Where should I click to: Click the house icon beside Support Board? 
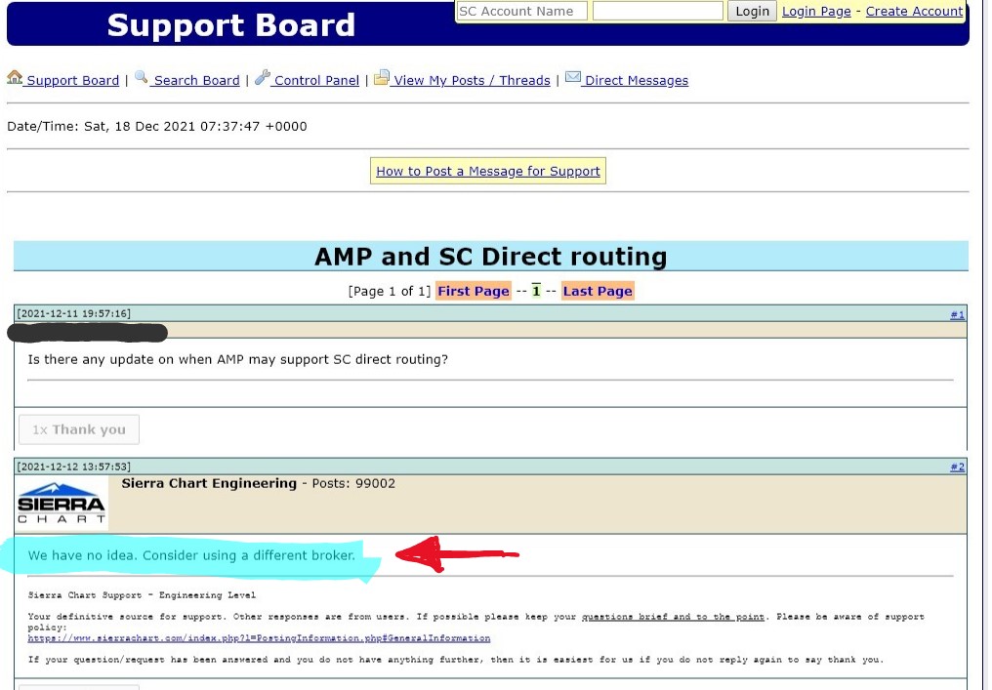pos(15,78)
